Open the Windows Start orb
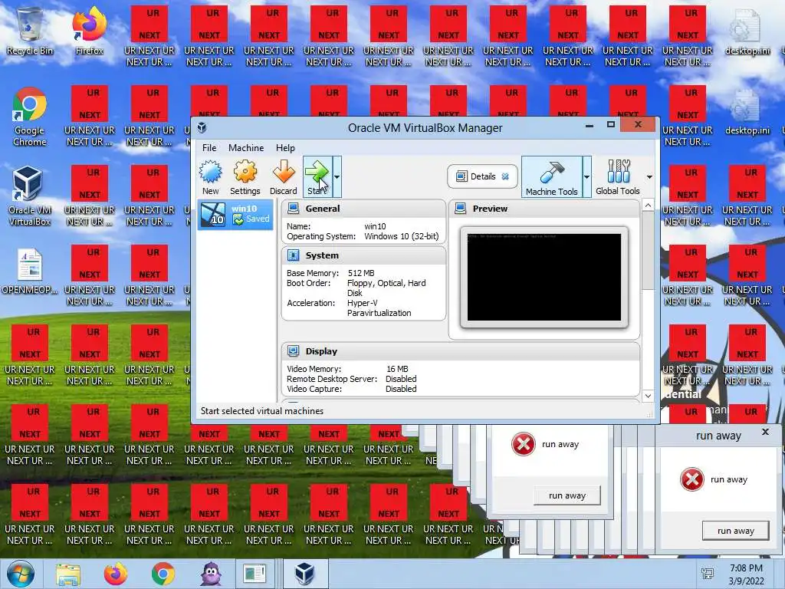The width and height of the screenshot is (785, 589). click(x=21, y=574)
